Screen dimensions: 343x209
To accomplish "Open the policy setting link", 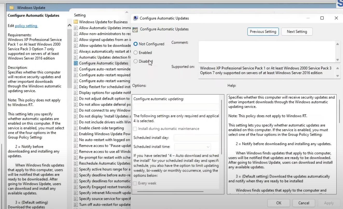I will click(26, 26).
